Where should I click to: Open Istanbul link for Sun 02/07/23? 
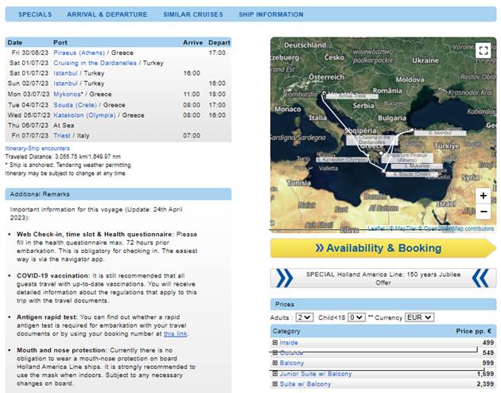[65, 84]
